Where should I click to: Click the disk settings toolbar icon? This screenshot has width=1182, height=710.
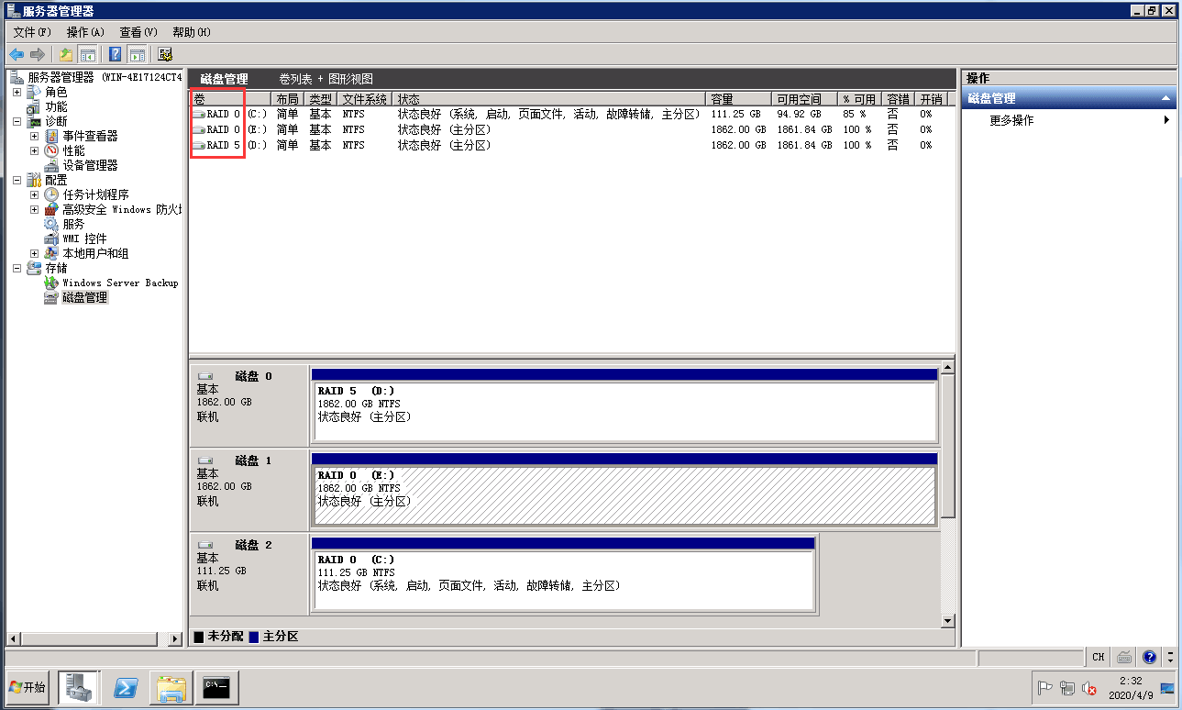click(165, 54)
